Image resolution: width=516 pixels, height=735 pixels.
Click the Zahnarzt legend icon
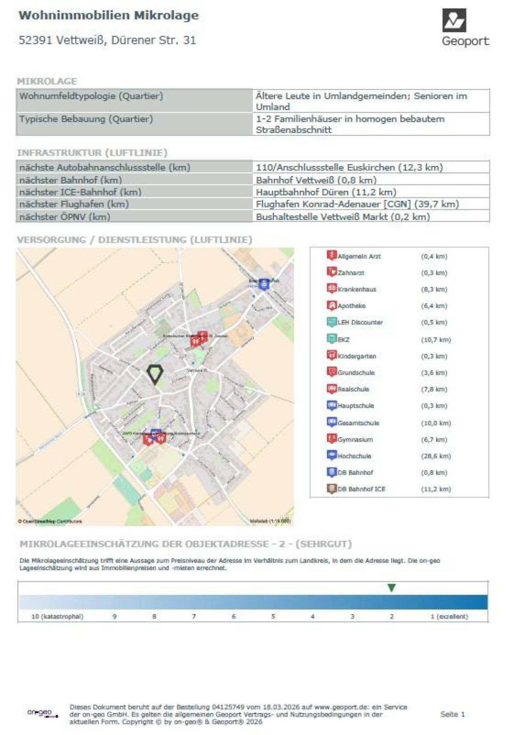[332, 272]
